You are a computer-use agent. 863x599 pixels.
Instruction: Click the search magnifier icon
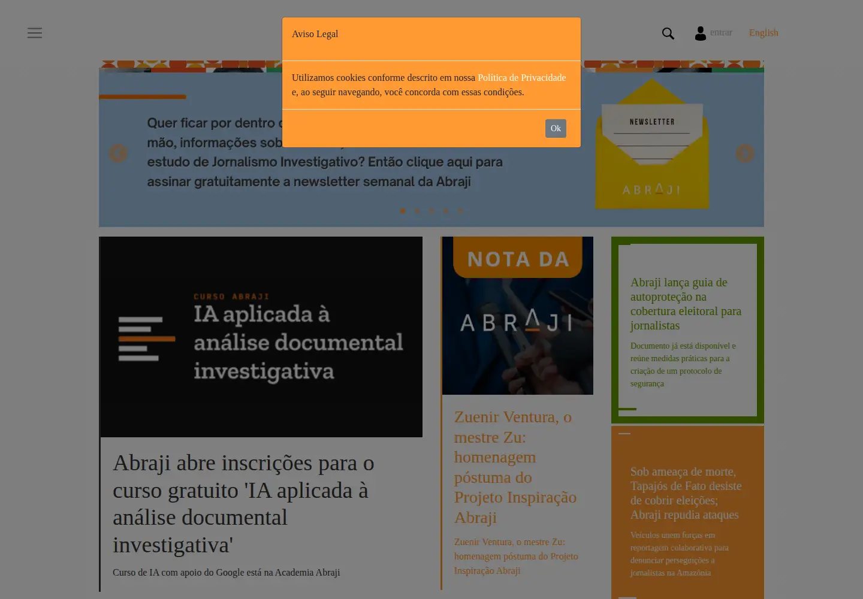[x=668, y=34]
